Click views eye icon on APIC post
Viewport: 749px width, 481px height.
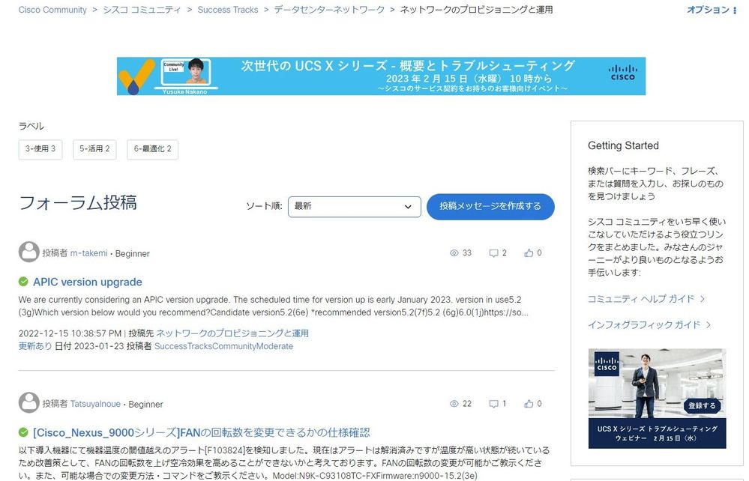point(454,253)
